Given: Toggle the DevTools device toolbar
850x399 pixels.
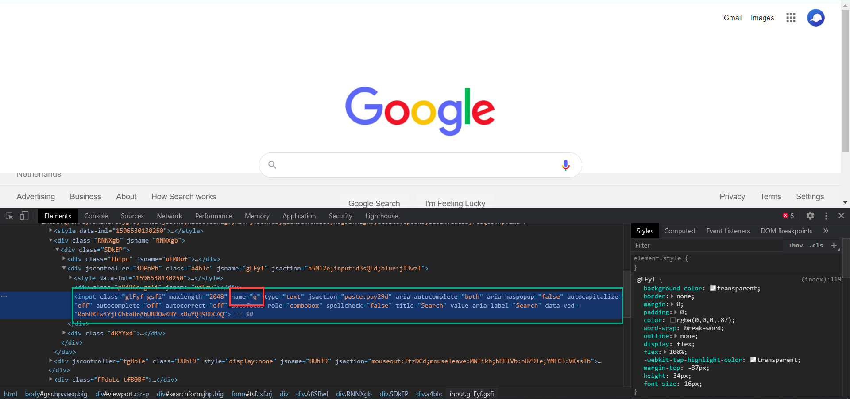Looking at the screenshot, I should click(24, 216).
